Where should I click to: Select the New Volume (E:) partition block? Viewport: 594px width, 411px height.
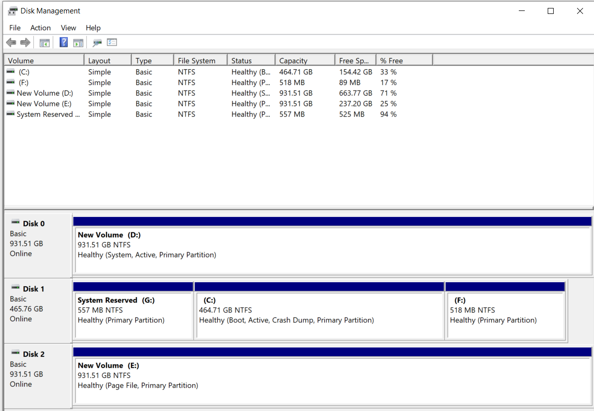[332, 376]
